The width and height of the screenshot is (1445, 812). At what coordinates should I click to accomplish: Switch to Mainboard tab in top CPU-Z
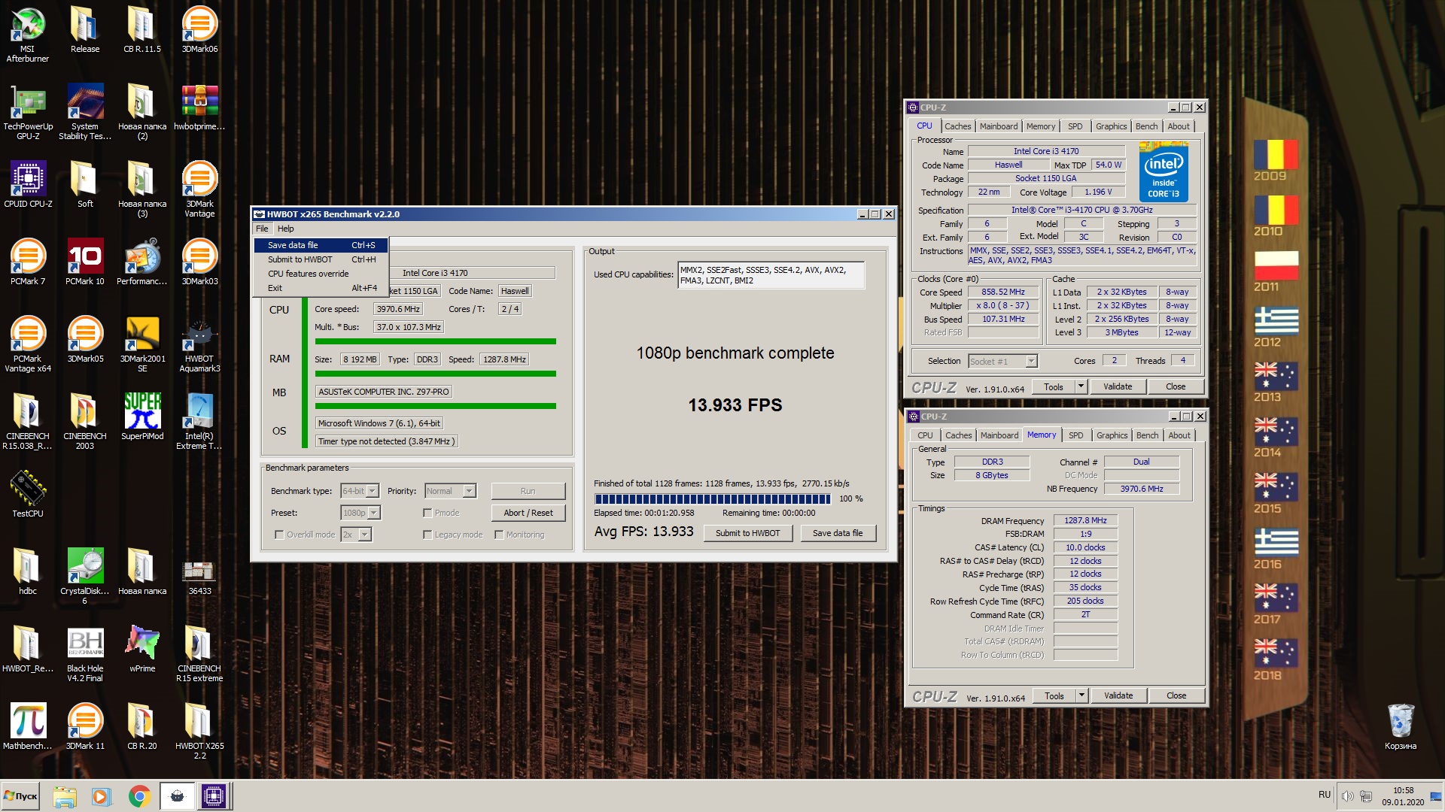[x=999, y=126]
